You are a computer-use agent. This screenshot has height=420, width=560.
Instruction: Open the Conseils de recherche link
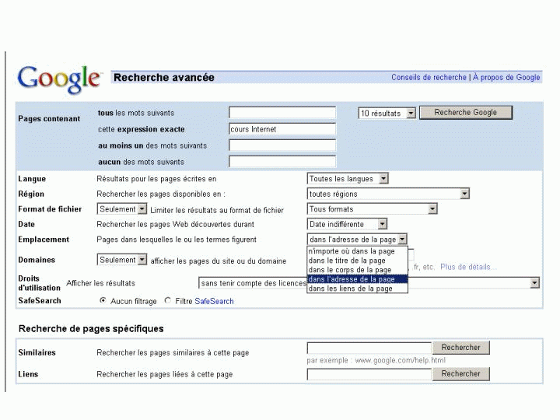pos(429,78)
